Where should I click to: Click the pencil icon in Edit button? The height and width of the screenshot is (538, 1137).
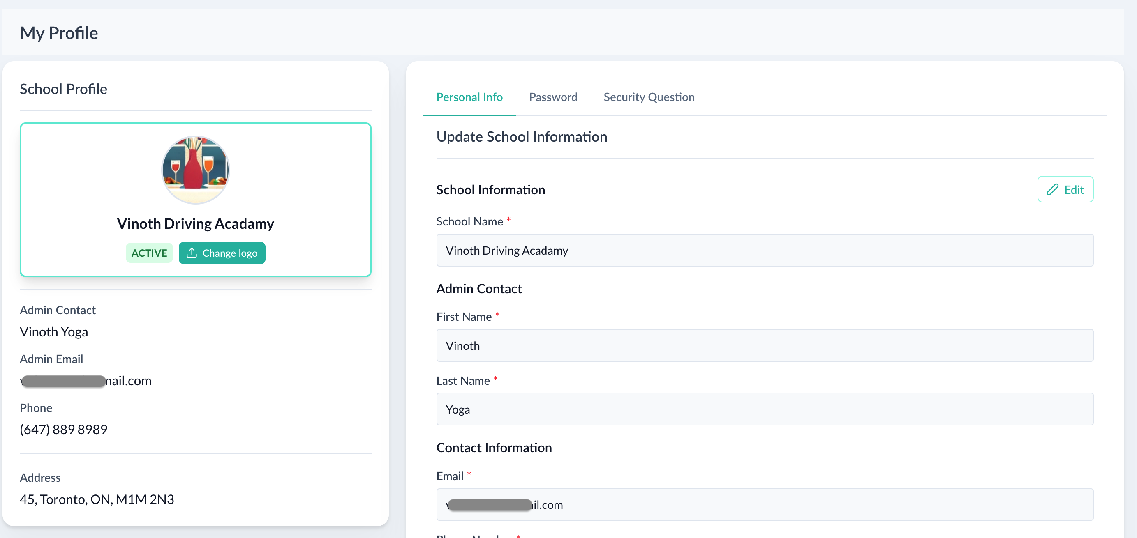[1052, 190]
